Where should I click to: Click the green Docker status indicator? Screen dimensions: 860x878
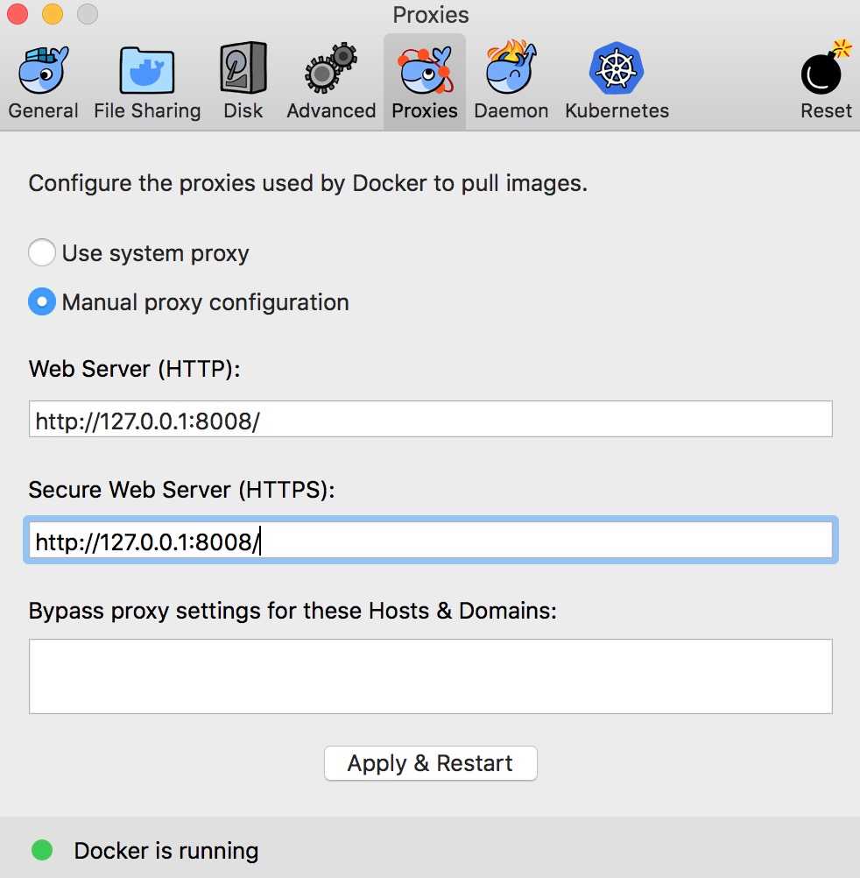coord(41,850)
